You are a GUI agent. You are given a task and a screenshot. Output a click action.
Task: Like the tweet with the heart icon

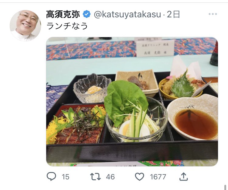point(140,177)
